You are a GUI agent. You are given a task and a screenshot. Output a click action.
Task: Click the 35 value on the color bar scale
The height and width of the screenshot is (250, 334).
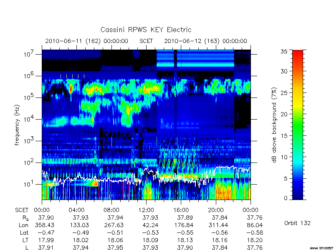284,52
